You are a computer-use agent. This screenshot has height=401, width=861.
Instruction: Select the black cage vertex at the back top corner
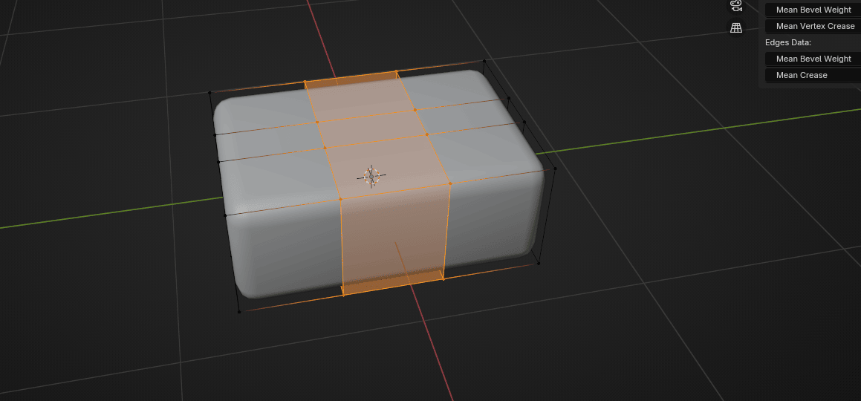484,60
